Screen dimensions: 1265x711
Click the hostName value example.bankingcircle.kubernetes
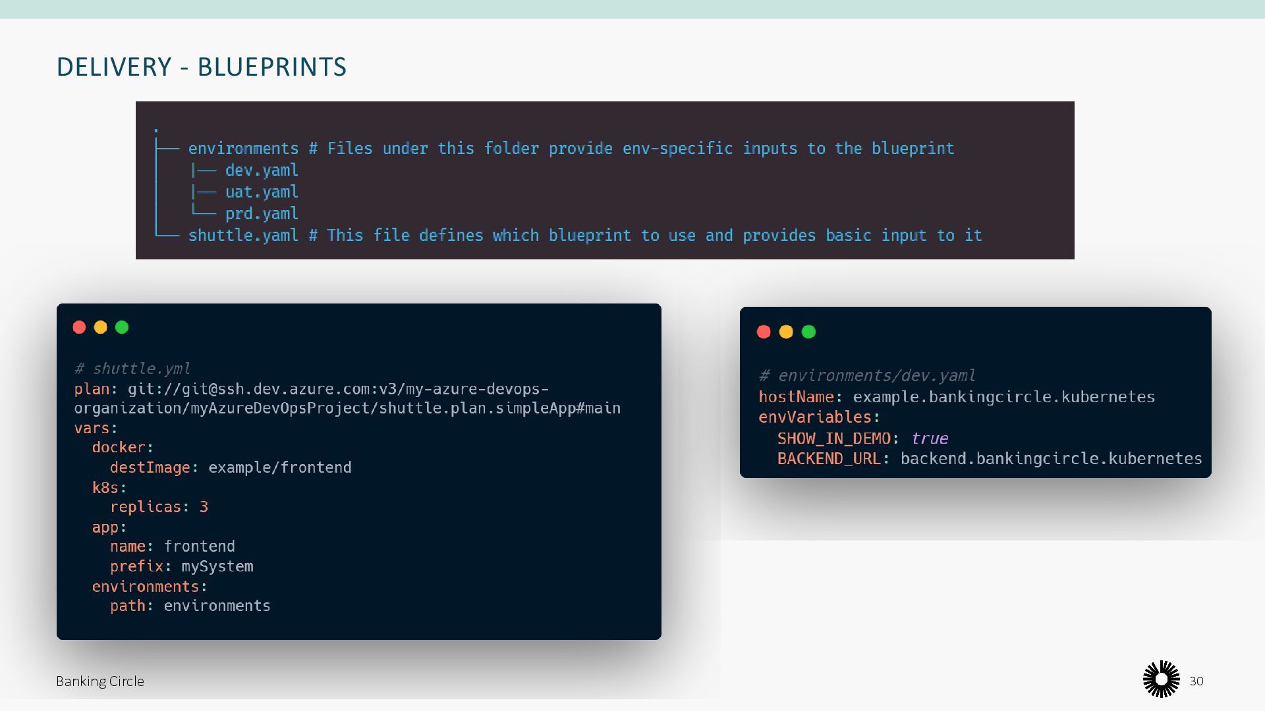point(1003,397)
